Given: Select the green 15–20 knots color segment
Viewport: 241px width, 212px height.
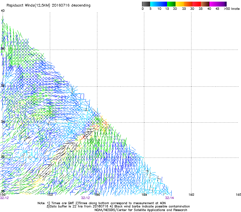Looking at the screenshot, I should [171, 4].
